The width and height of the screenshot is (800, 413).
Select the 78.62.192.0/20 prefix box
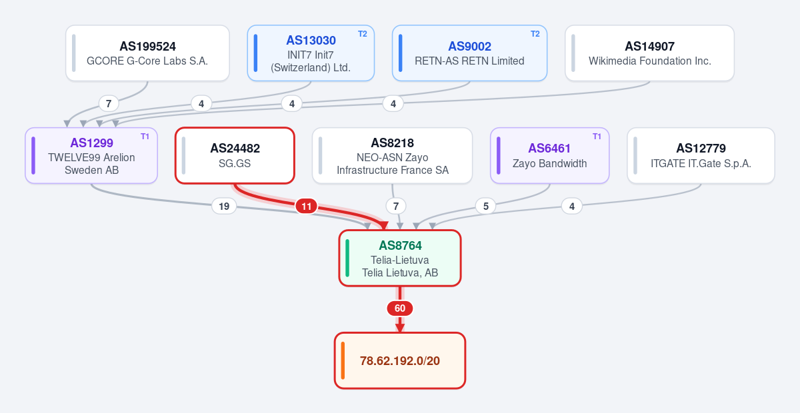400,360
